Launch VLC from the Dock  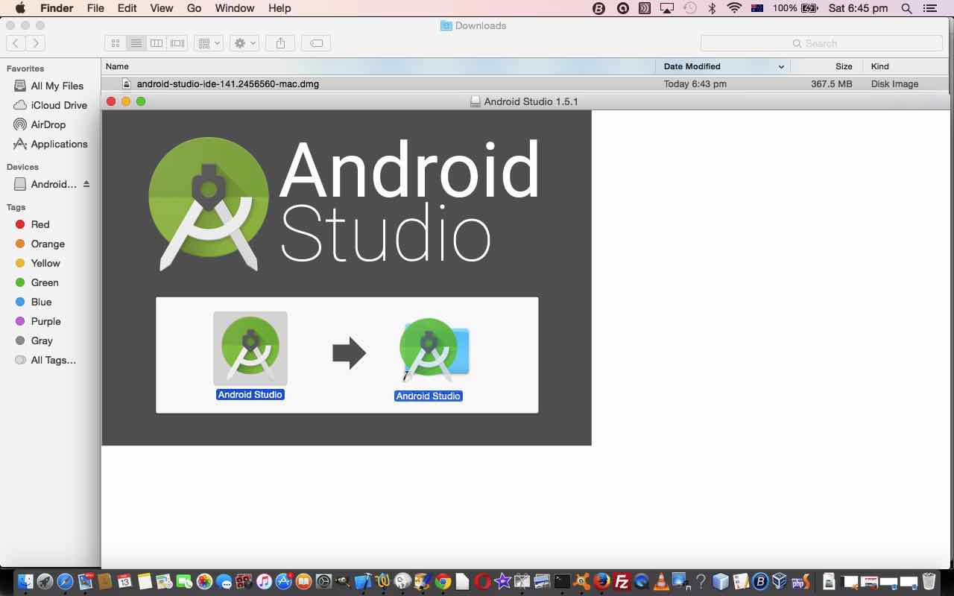[661, 581]
